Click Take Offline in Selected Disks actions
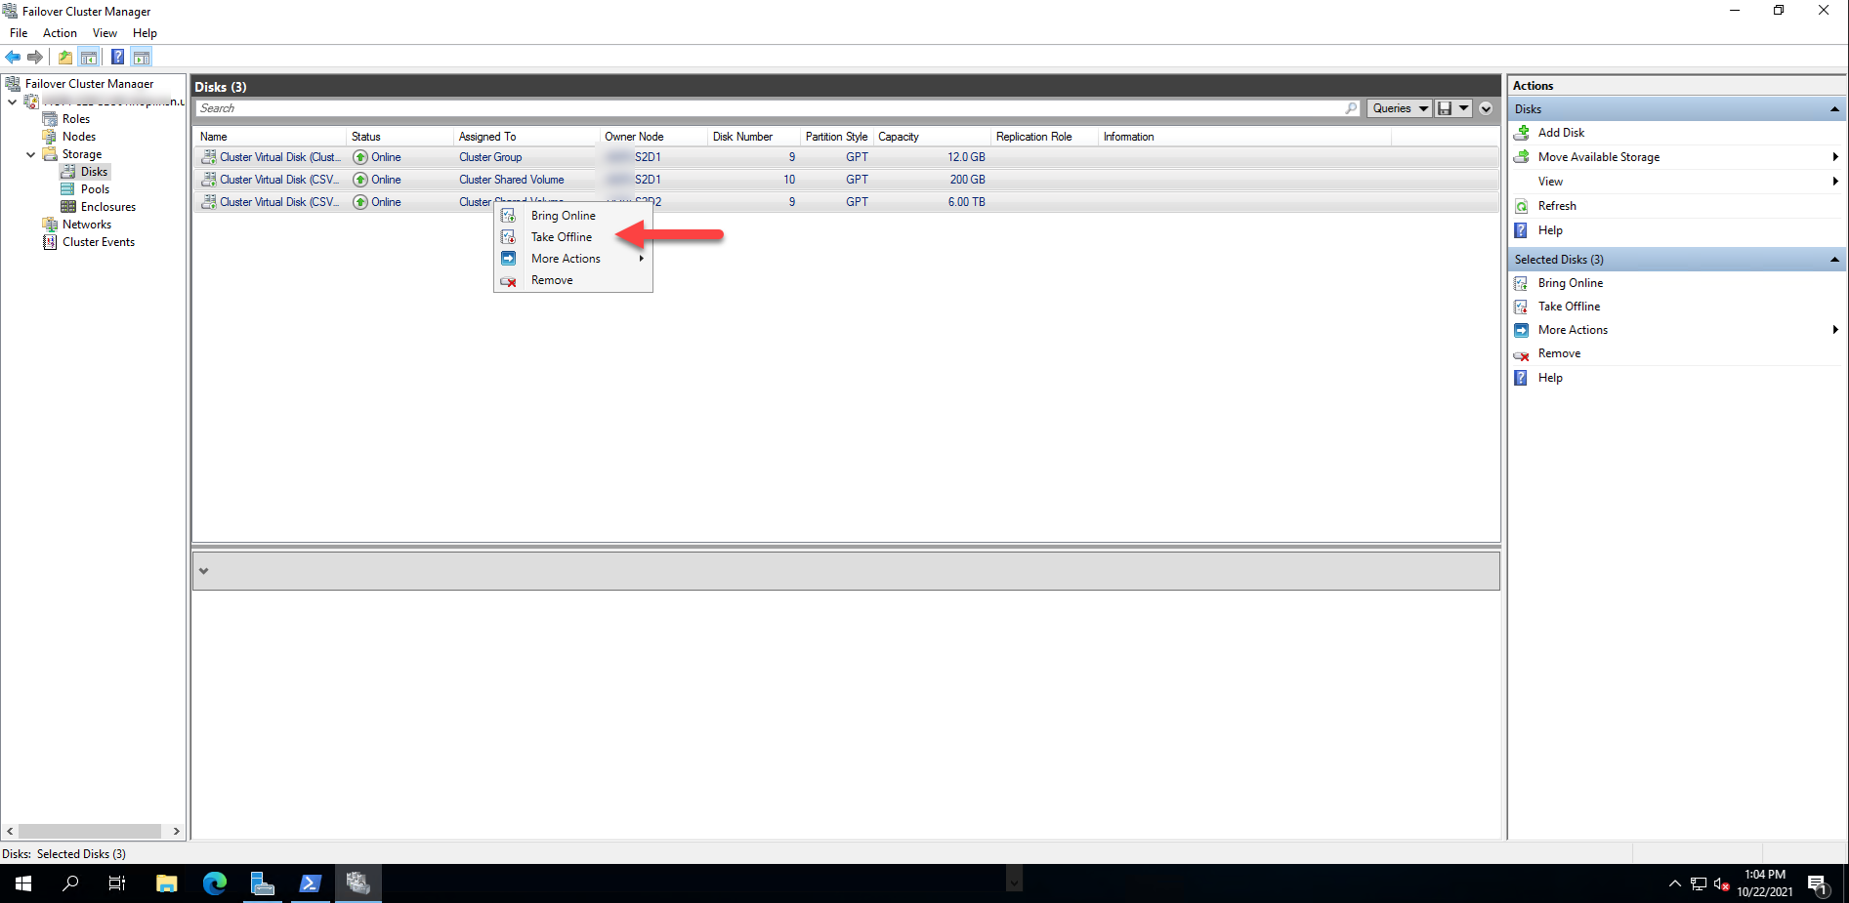Screen dimensions: 1849x903 coord(1569,307)
